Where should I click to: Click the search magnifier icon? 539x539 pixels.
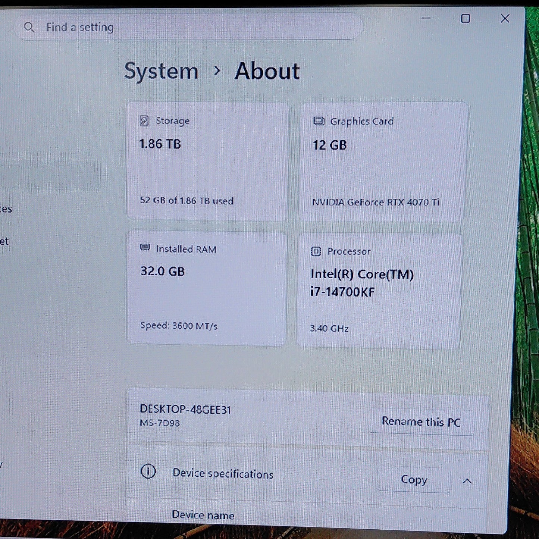pos(29,27)
